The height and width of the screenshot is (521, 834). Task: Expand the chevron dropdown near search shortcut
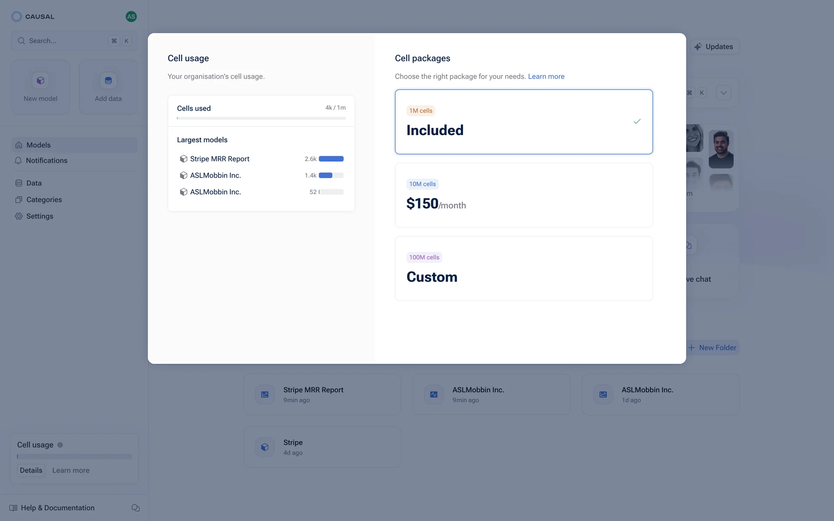pos(723,93)
